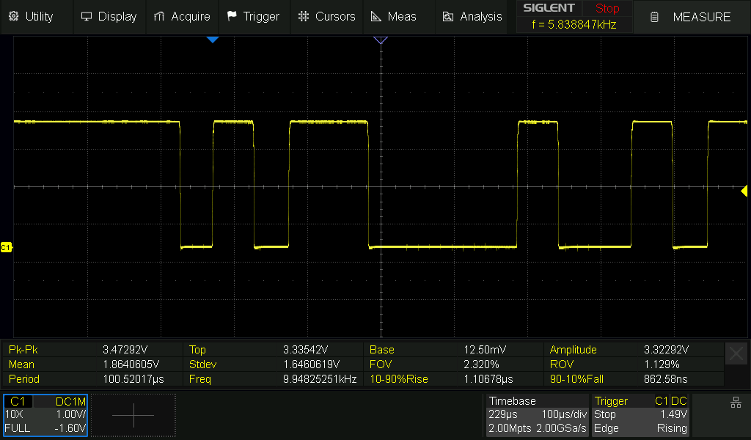This screenshot has height=440, width=751.
Task: Click the 100µs/div timebase scale value
Action: 564,414
